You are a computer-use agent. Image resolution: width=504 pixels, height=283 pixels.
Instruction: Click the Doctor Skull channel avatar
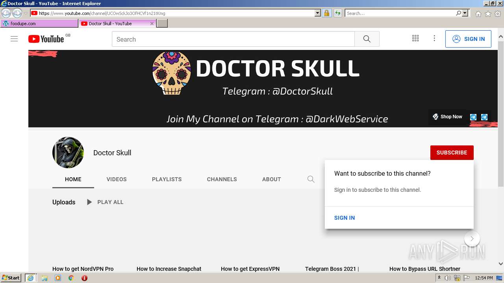point(68,153)
